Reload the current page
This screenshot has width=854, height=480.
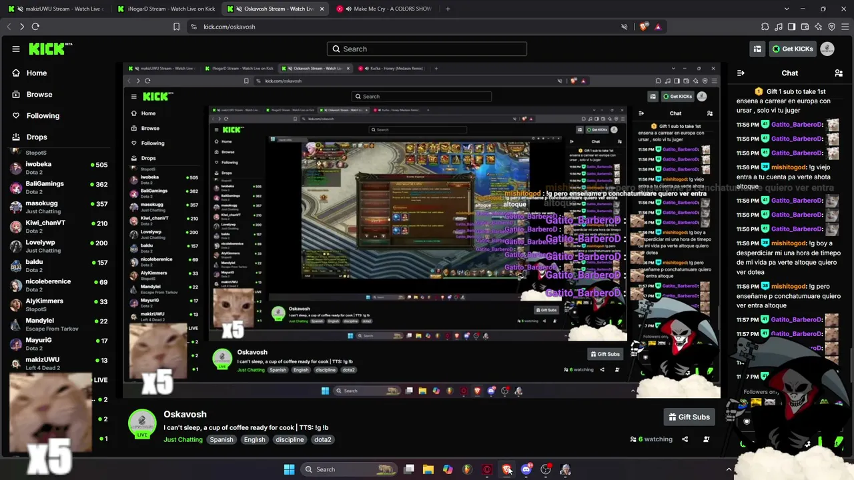(x=35, y=27)
